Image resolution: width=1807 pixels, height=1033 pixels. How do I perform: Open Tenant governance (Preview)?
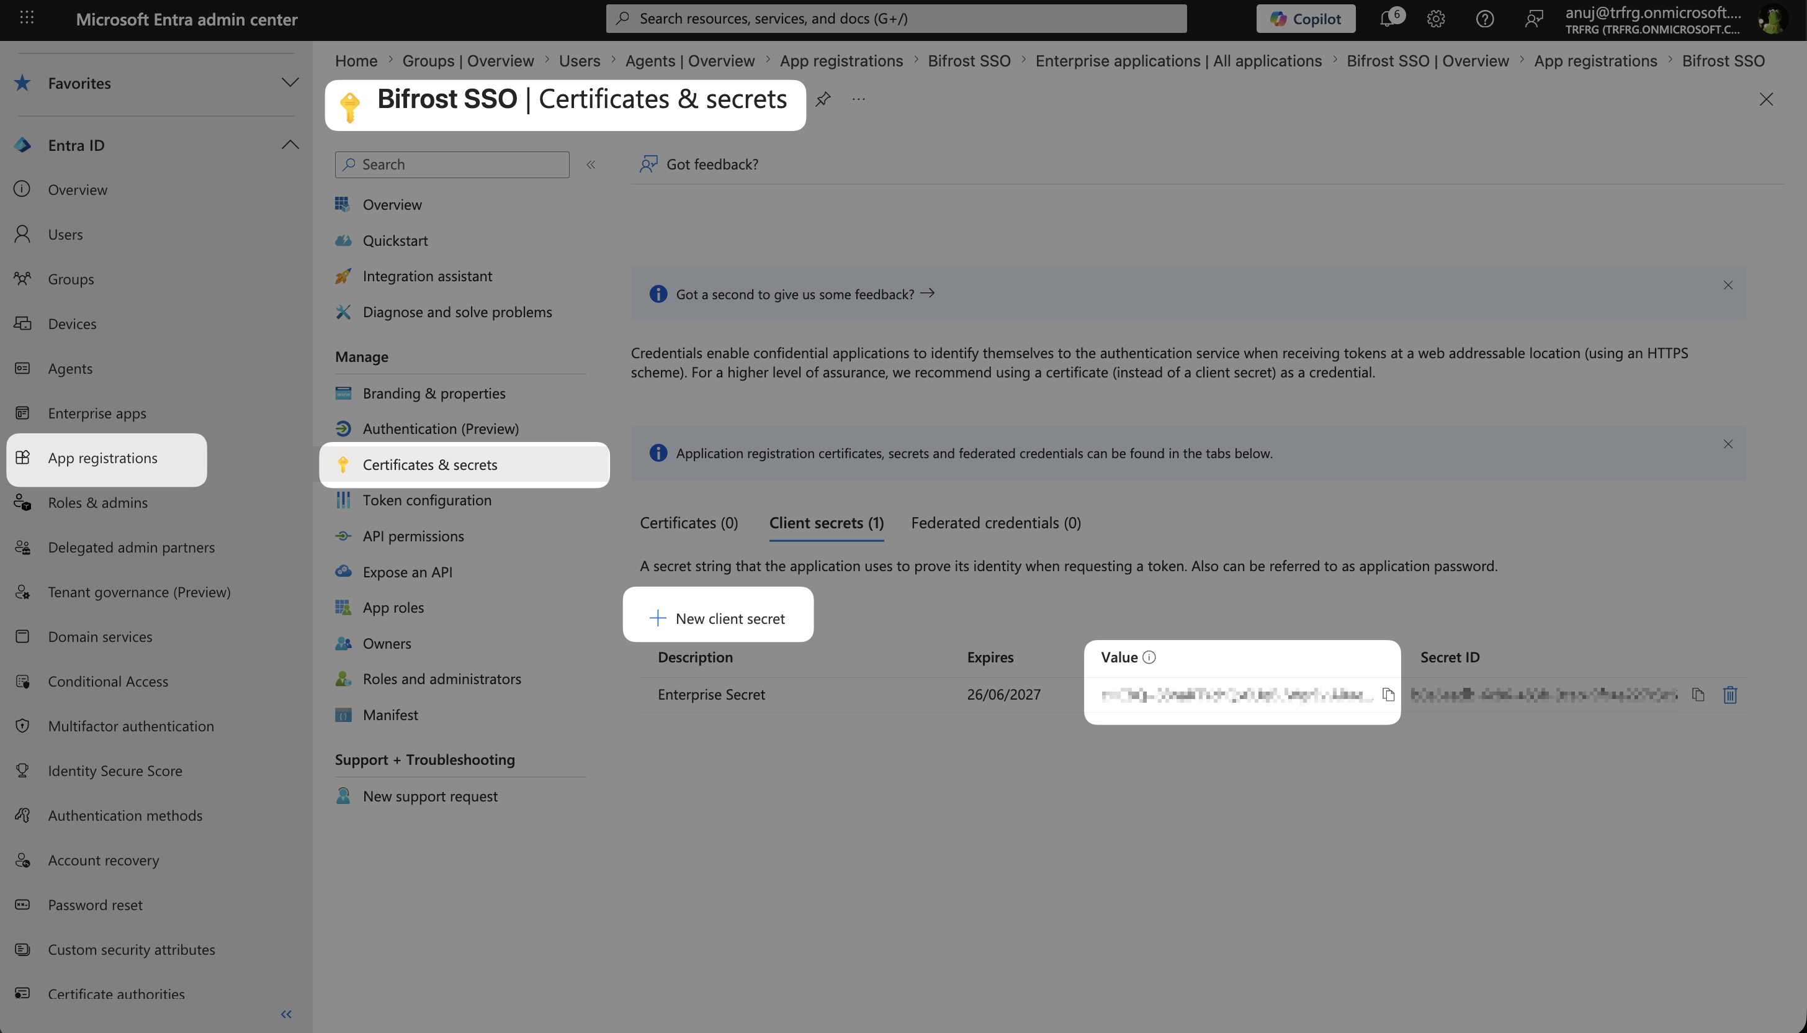tap(139, 592)
